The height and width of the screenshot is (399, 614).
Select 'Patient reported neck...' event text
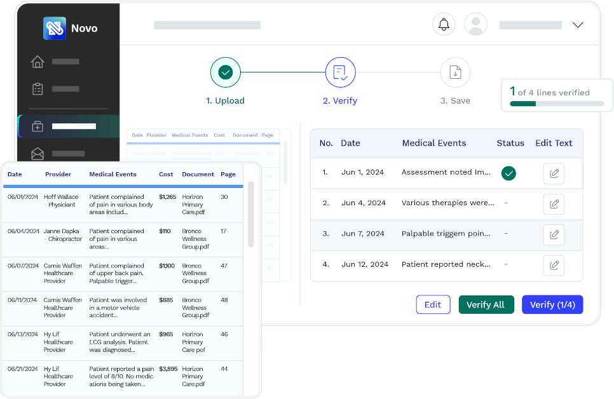[446, 264]
